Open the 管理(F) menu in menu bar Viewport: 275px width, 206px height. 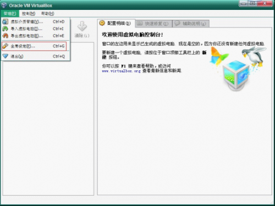click(x=10, y=14)
